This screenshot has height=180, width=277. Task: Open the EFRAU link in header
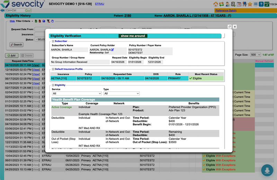pyautogui.click(x=99, y=4)
